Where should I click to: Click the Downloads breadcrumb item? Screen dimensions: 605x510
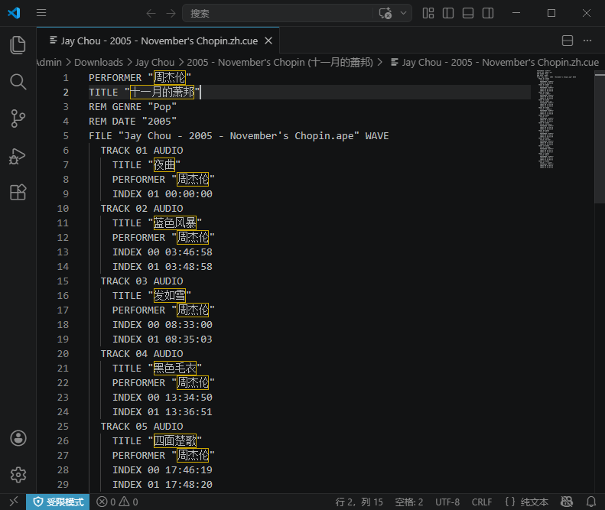tap(98, 62)
